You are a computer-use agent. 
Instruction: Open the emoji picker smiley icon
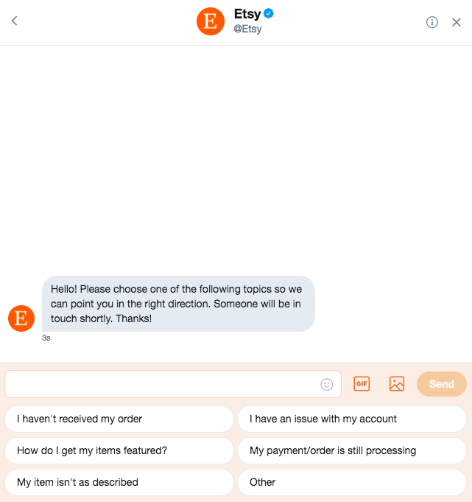(x=326, y=384)
